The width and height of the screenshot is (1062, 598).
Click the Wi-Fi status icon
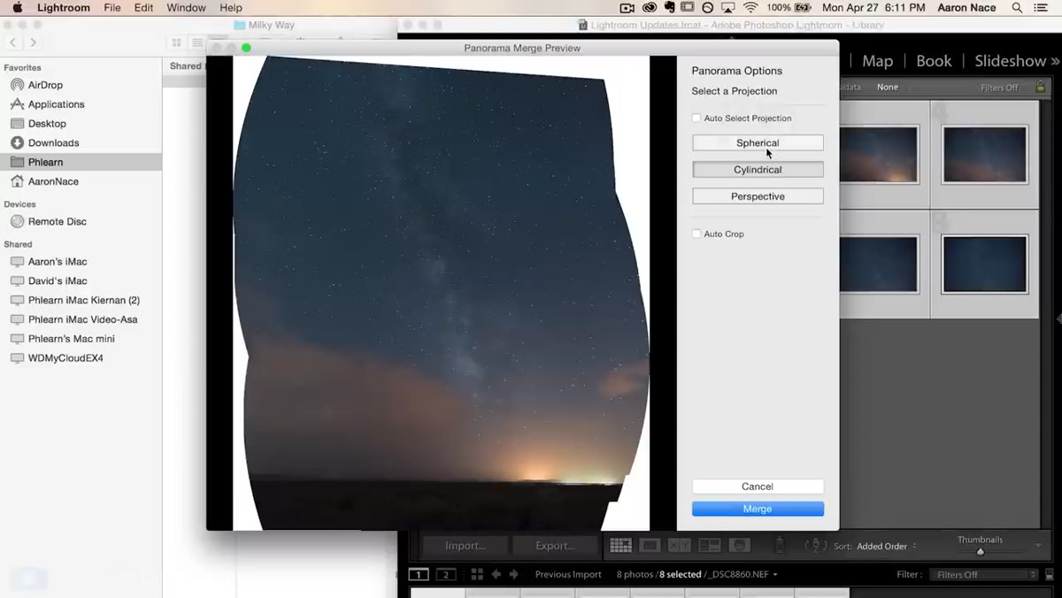[750, 8]
